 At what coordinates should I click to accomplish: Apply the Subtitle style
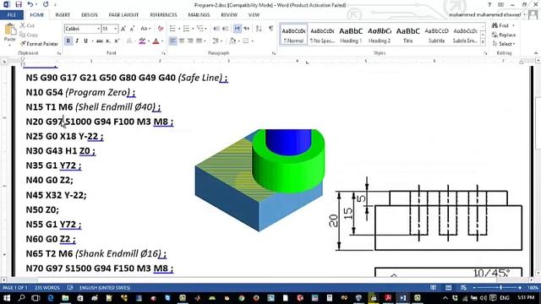(436, 35)
